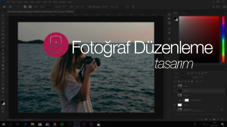Open the Sample dropdown in options bar

117,7
